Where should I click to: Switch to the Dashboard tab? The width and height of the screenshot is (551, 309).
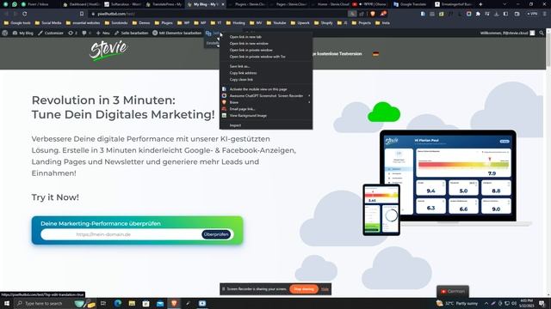tap(82, 4)
